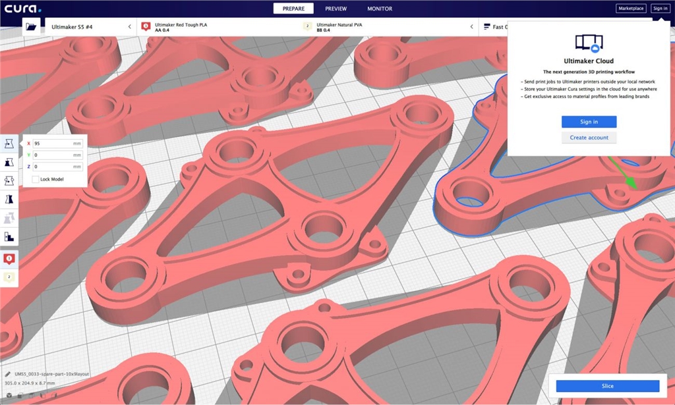Switch to the PREVIEW stage

pos(336,9)
